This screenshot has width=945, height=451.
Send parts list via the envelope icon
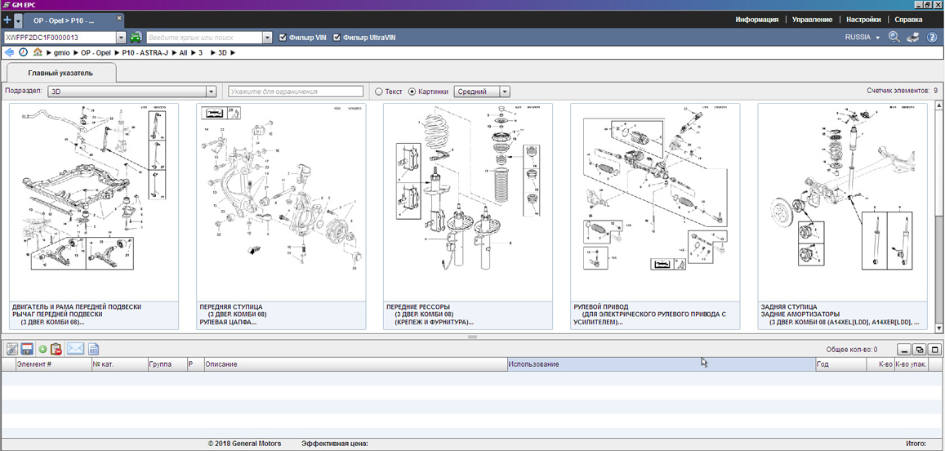point(75,350)
